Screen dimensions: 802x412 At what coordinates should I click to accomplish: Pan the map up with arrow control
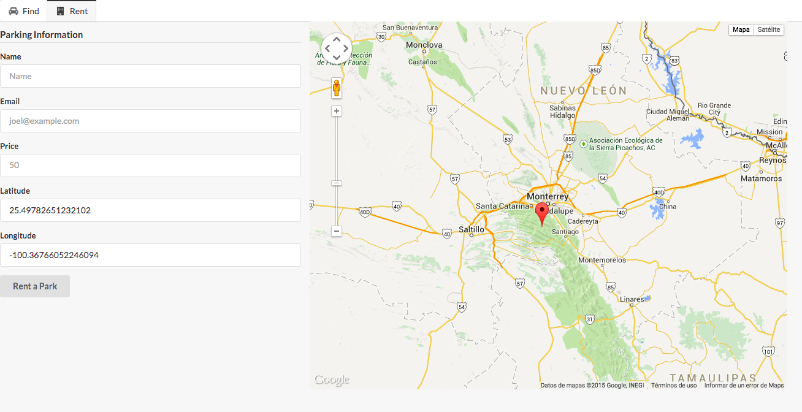[x=336, y=39]
